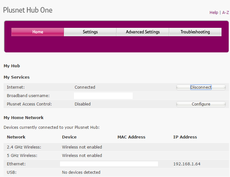This screenshot has width=230, height=177.
Task: Go to the Troubleshooting tab
Action: 195,32
